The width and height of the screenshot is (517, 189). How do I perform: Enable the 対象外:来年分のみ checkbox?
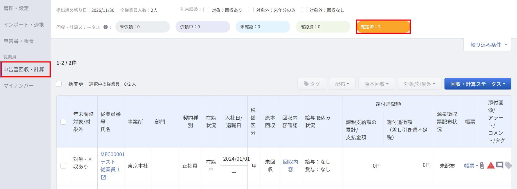(251, 10)
